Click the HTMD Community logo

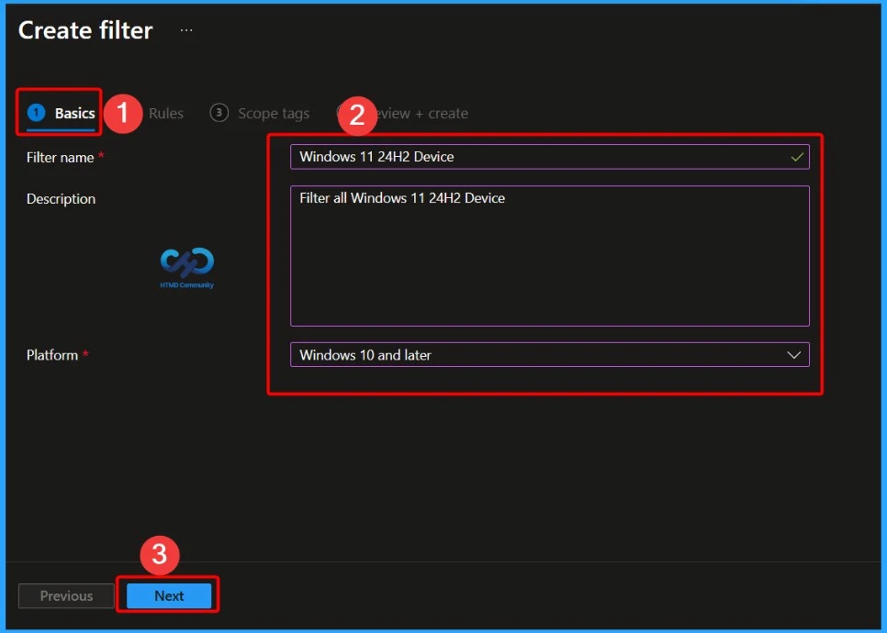coord(185,267)
